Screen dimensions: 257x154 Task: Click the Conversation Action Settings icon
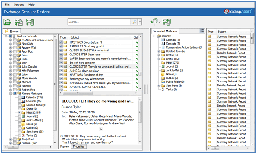click(x=163, y=47)
